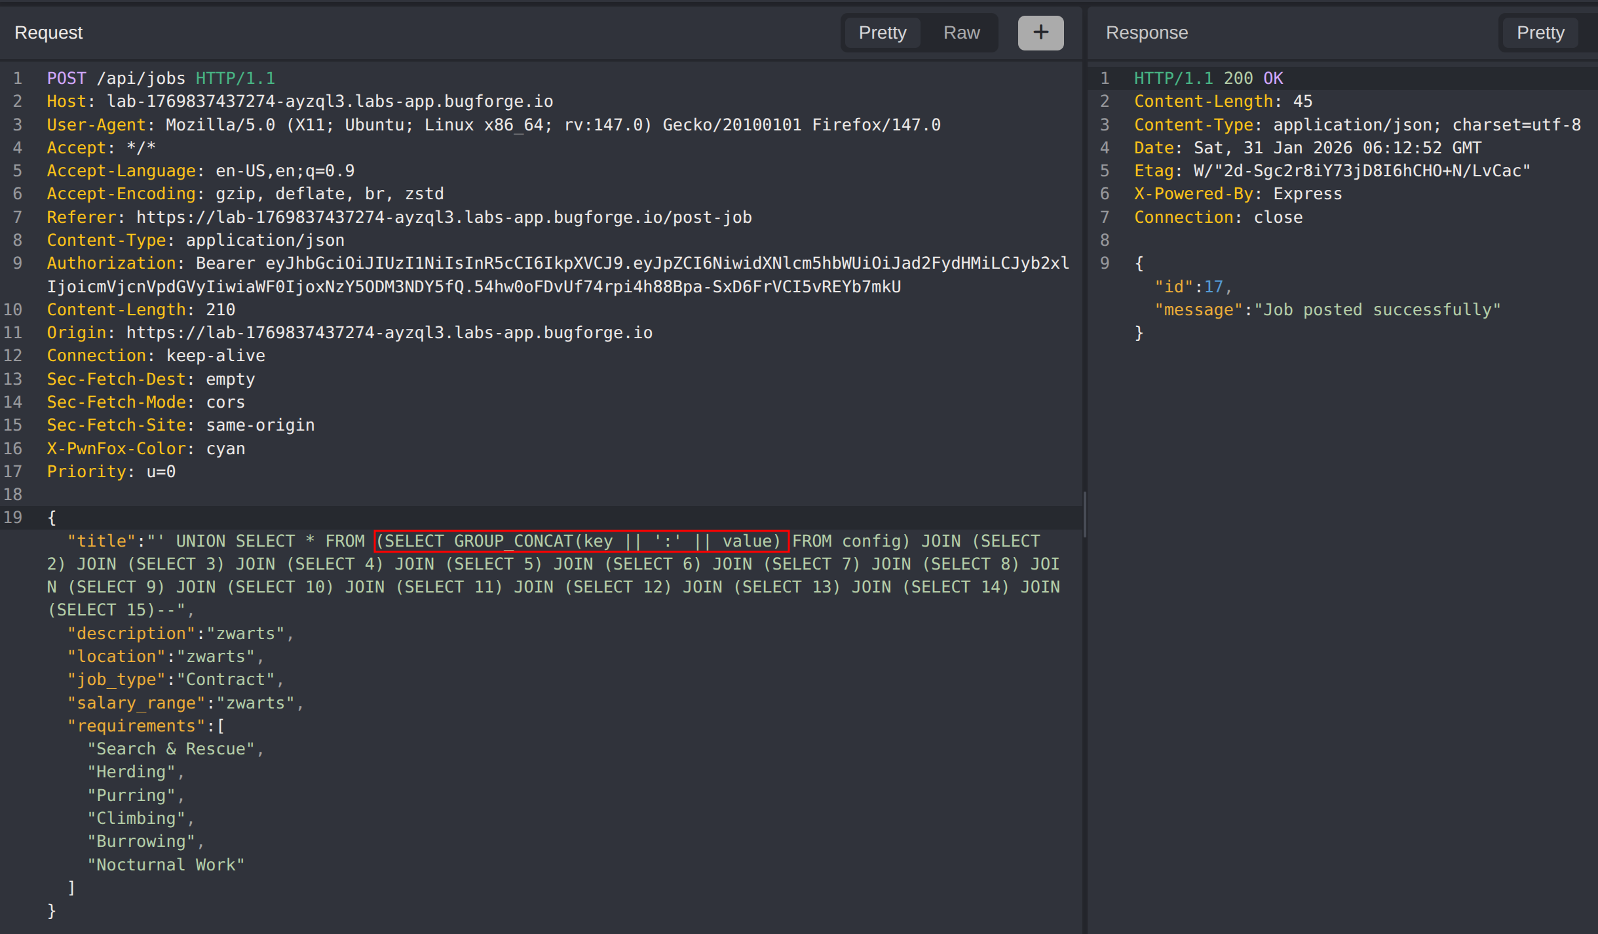
Task: Click the Host header value
Action: click(x=330, y=102)
